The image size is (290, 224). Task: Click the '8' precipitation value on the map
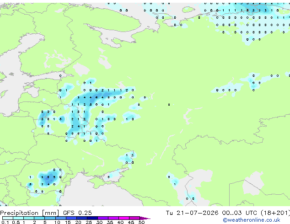[48, 177]
